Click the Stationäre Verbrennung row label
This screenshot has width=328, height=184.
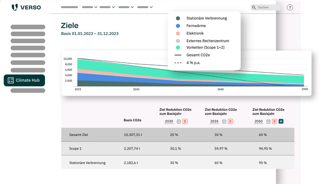tap(87, 163)
